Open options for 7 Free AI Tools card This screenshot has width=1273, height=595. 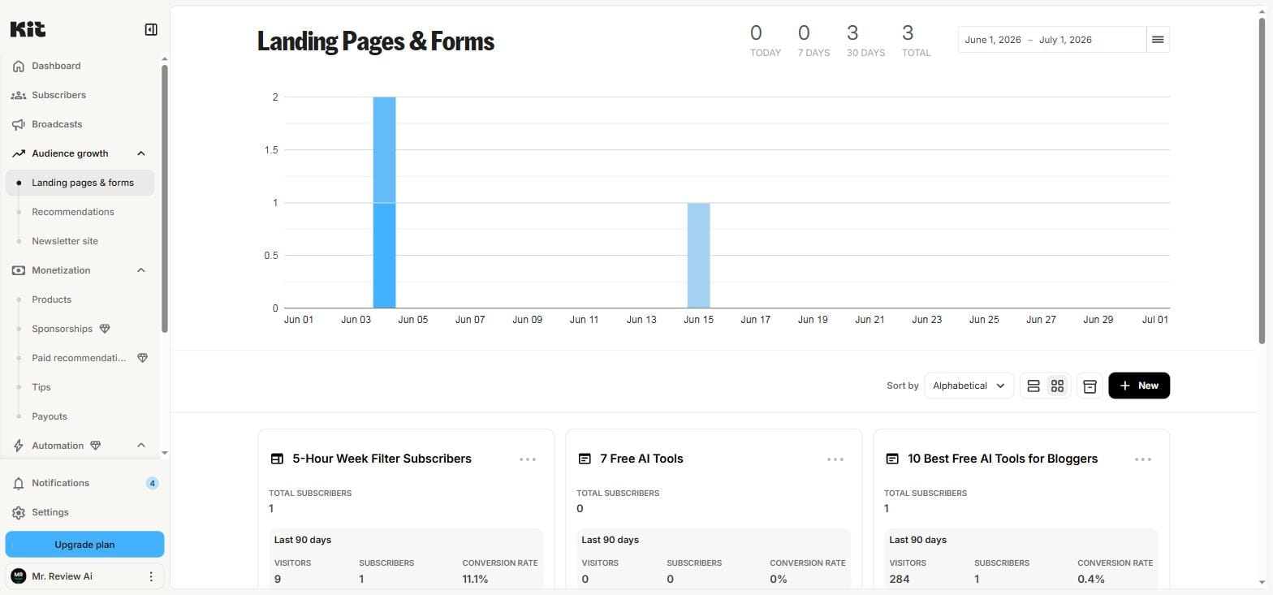pos(835,459)
